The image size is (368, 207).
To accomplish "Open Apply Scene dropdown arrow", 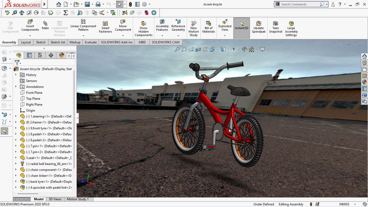I will [x=257, y=50].
